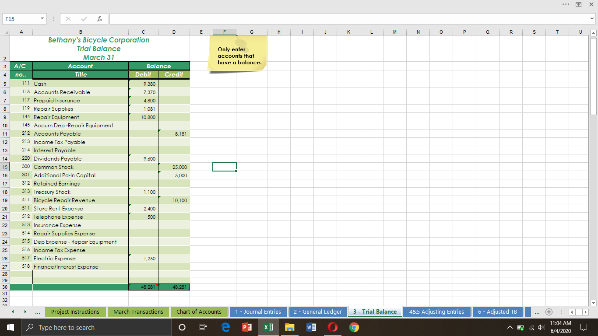
Task: Click the battery tray icon
Action: tap(520, 327)
